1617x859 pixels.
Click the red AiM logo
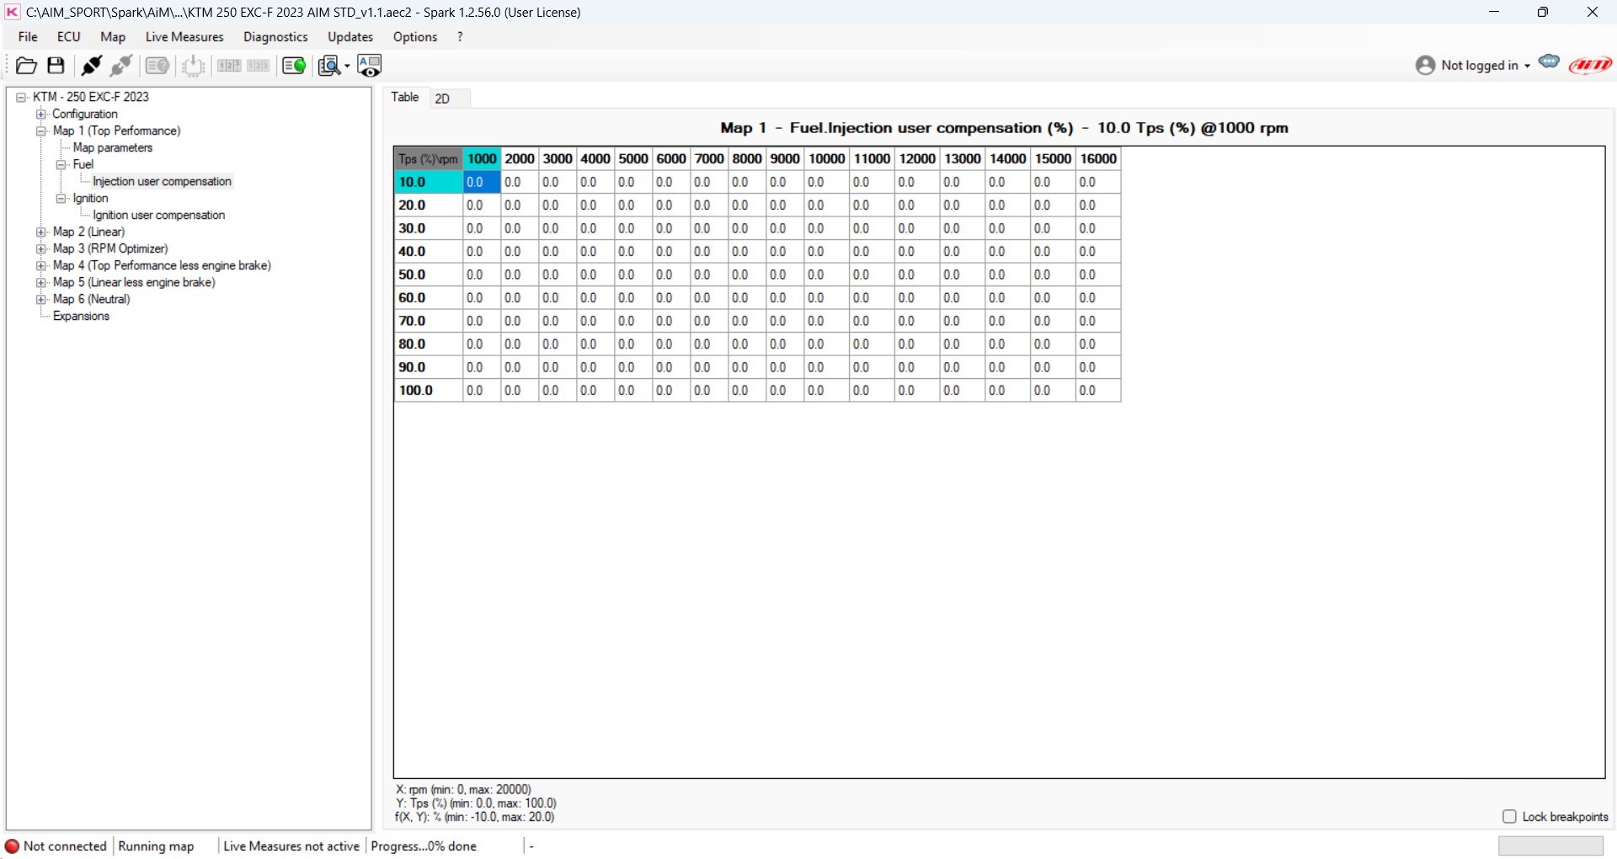(1590, 66)
